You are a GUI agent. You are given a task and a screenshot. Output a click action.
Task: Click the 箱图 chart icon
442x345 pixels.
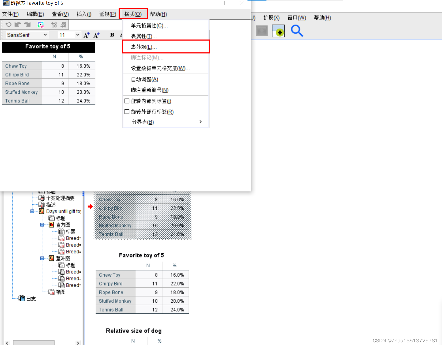pos(51,292)
